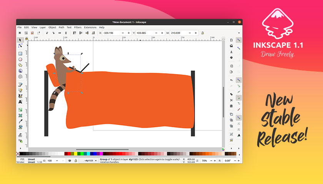Flip selection horizontally
The width and height of the screenshot is (323, 184).
[60, 33]
